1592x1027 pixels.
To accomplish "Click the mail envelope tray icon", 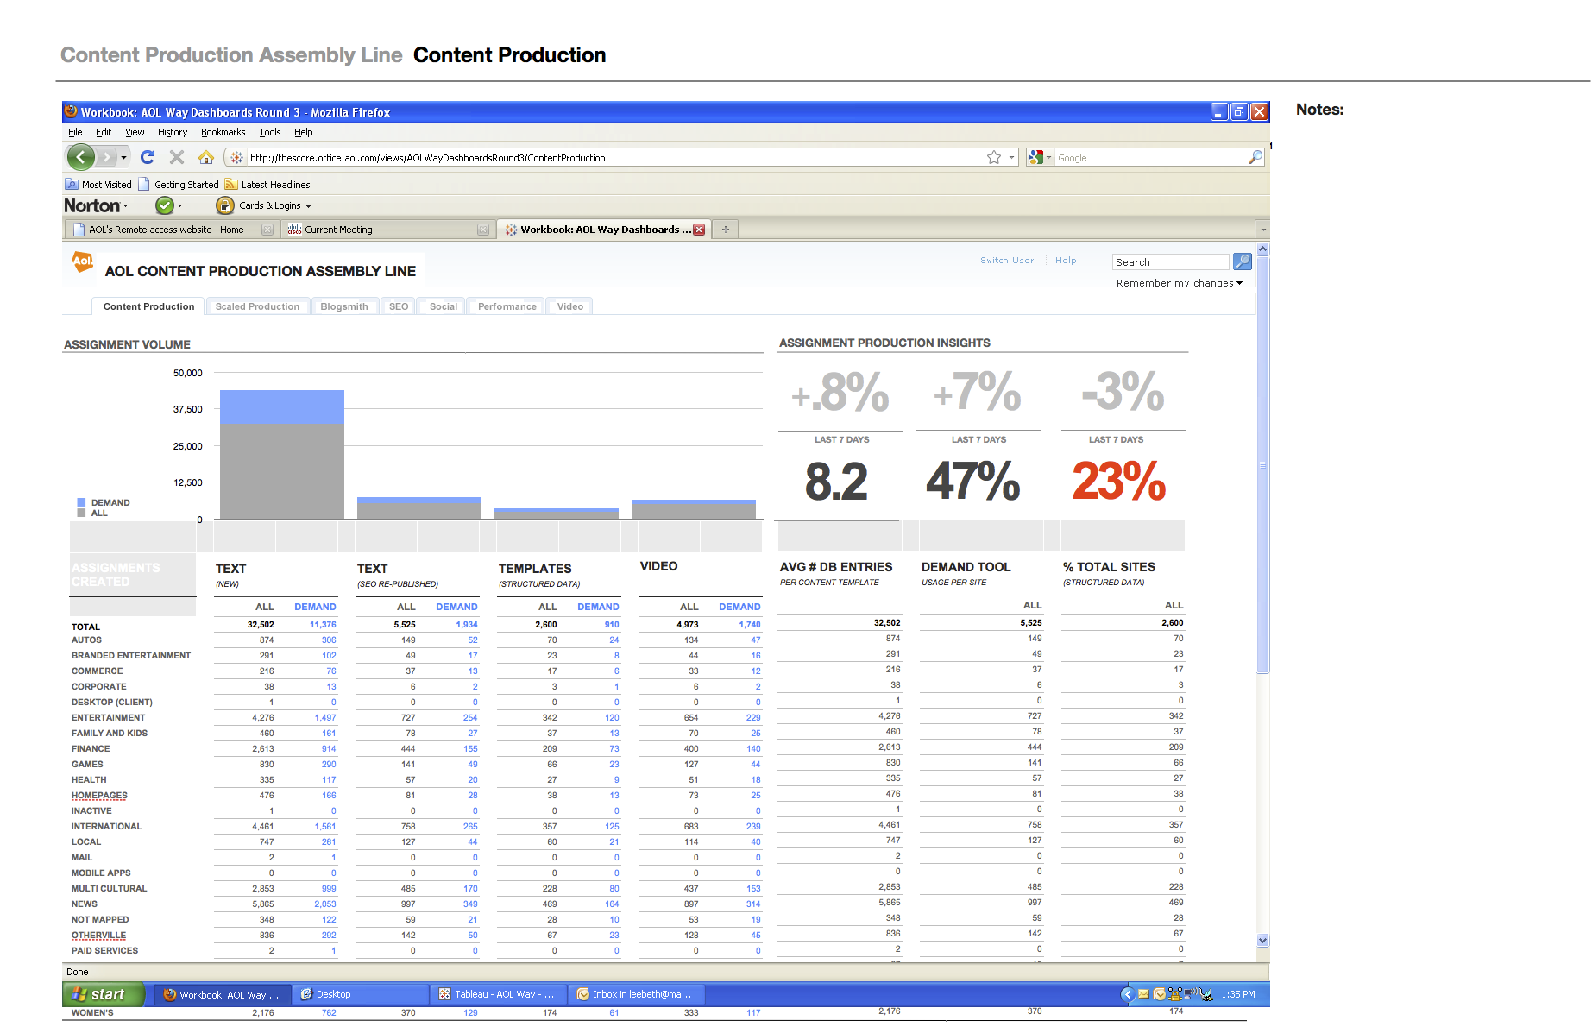I will coord(1143,994).
